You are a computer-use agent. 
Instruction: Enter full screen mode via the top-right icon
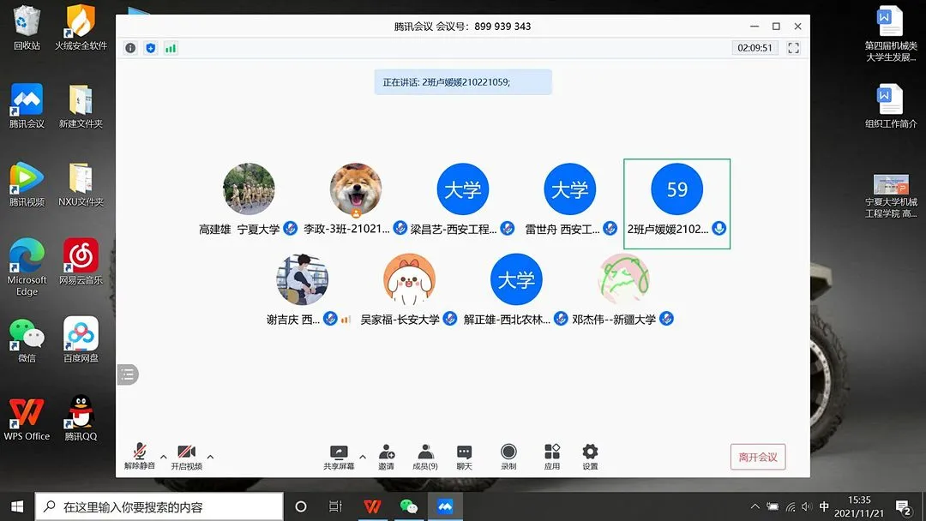[x=793, y=48]
